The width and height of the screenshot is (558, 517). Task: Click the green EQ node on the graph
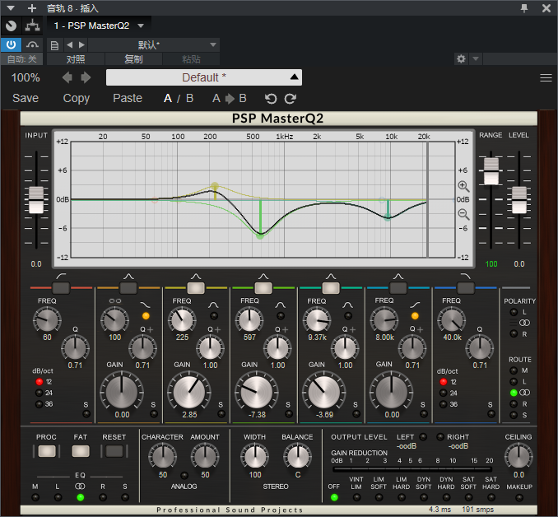pos(260,235)
